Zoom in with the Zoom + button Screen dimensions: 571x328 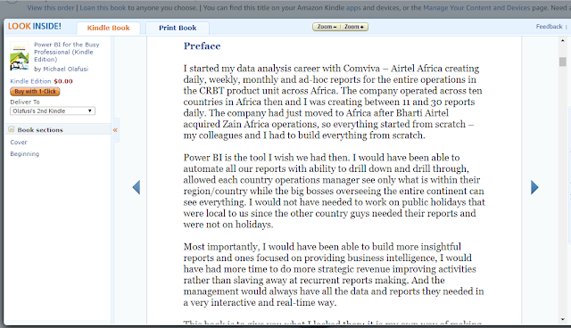tap(354, 27)
